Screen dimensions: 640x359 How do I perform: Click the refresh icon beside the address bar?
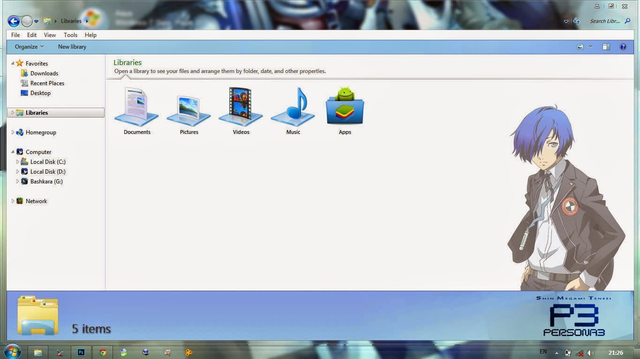(x=577, y=21)
